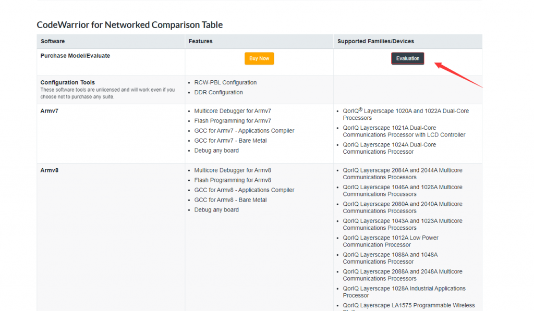534x311 pixels.
Task: Click the Layerscape 1021A LCD Controller entry
Action: pyautogui.click(x=404, y=131)
